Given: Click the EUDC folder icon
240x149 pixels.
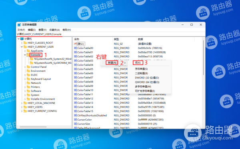Looking at the screenshot, I should tap(28, 75).
